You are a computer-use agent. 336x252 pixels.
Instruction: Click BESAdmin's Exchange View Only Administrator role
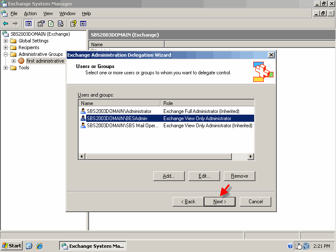197,118
